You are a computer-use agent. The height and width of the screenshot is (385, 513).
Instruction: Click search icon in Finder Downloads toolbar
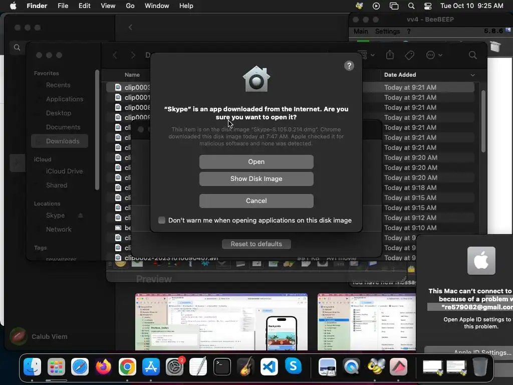[x=472, y=55]
